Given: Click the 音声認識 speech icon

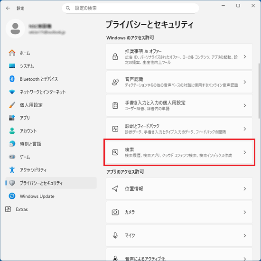Looking at the screenshot, I should (115, 82).
